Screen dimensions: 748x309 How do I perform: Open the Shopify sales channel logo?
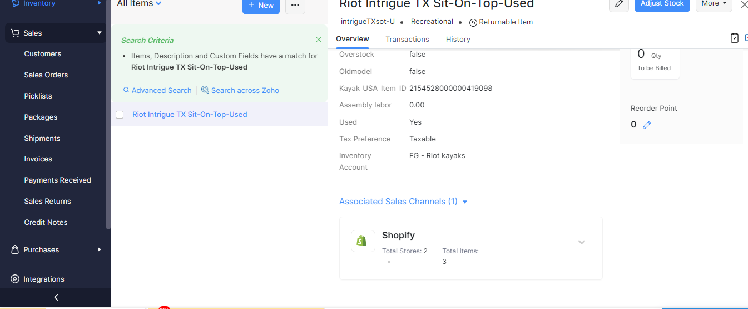click(363, 241)
